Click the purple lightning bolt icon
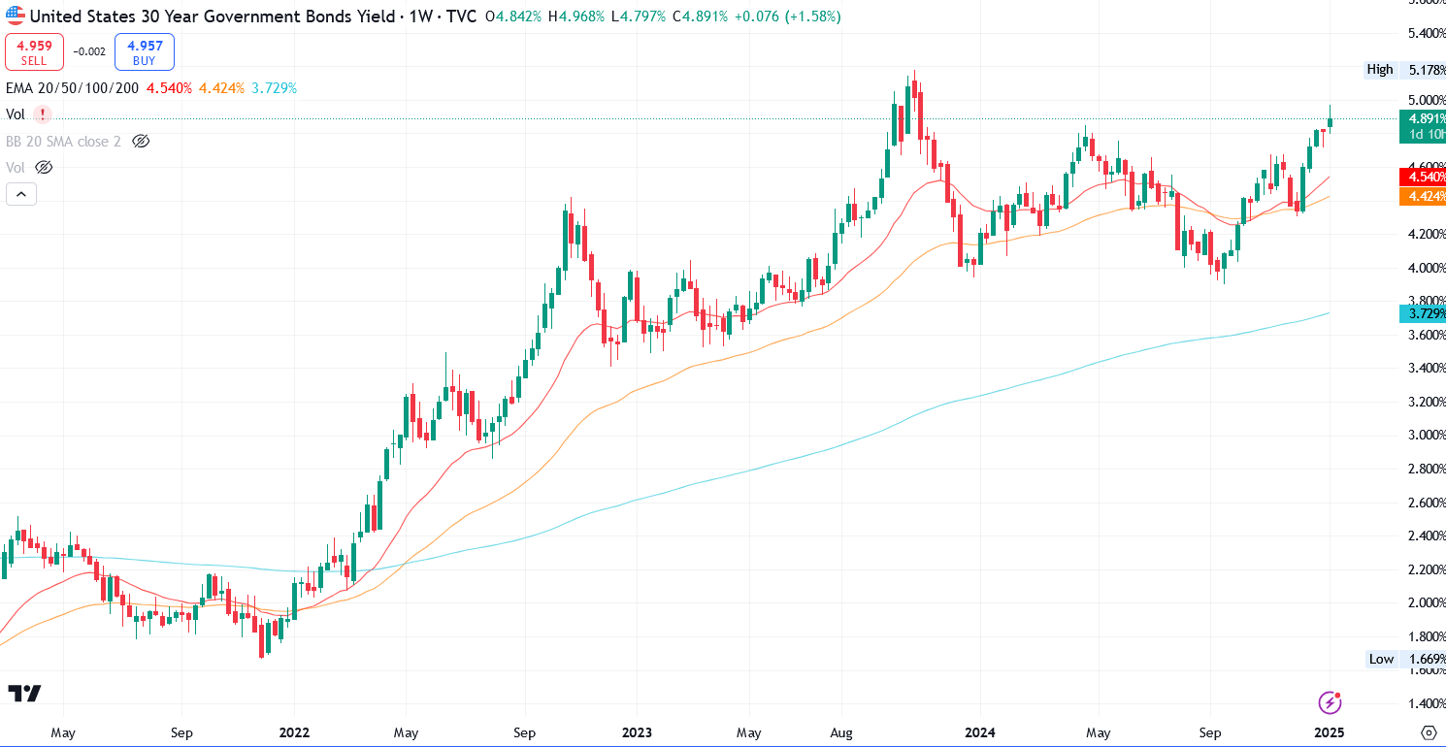Image resolution: width=1446 pixels, height=747 pixels. click(x=1330, y=702)
